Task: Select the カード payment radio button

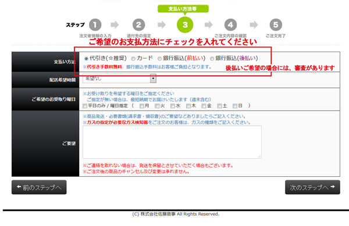Action: (133, 59)
